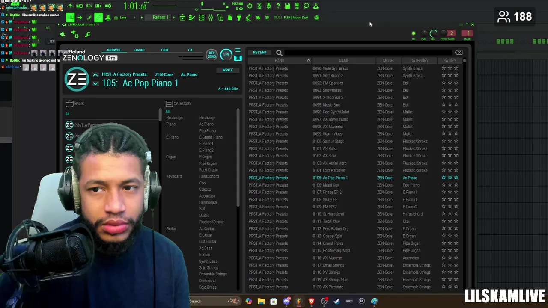Viewport: 548px width, 308px height.
Task: Toggle third rating star for Wide Syn Brass
Action: 456,68
